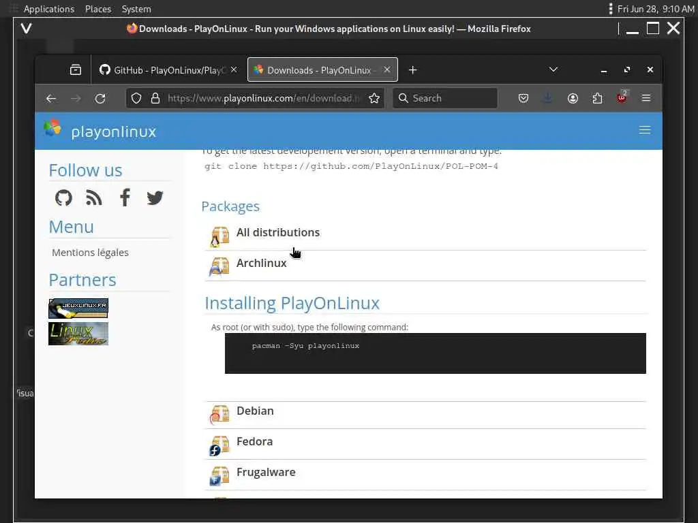
Task: Open the Firefox View icon left of tabs
Action: click(x=76, y=70)
